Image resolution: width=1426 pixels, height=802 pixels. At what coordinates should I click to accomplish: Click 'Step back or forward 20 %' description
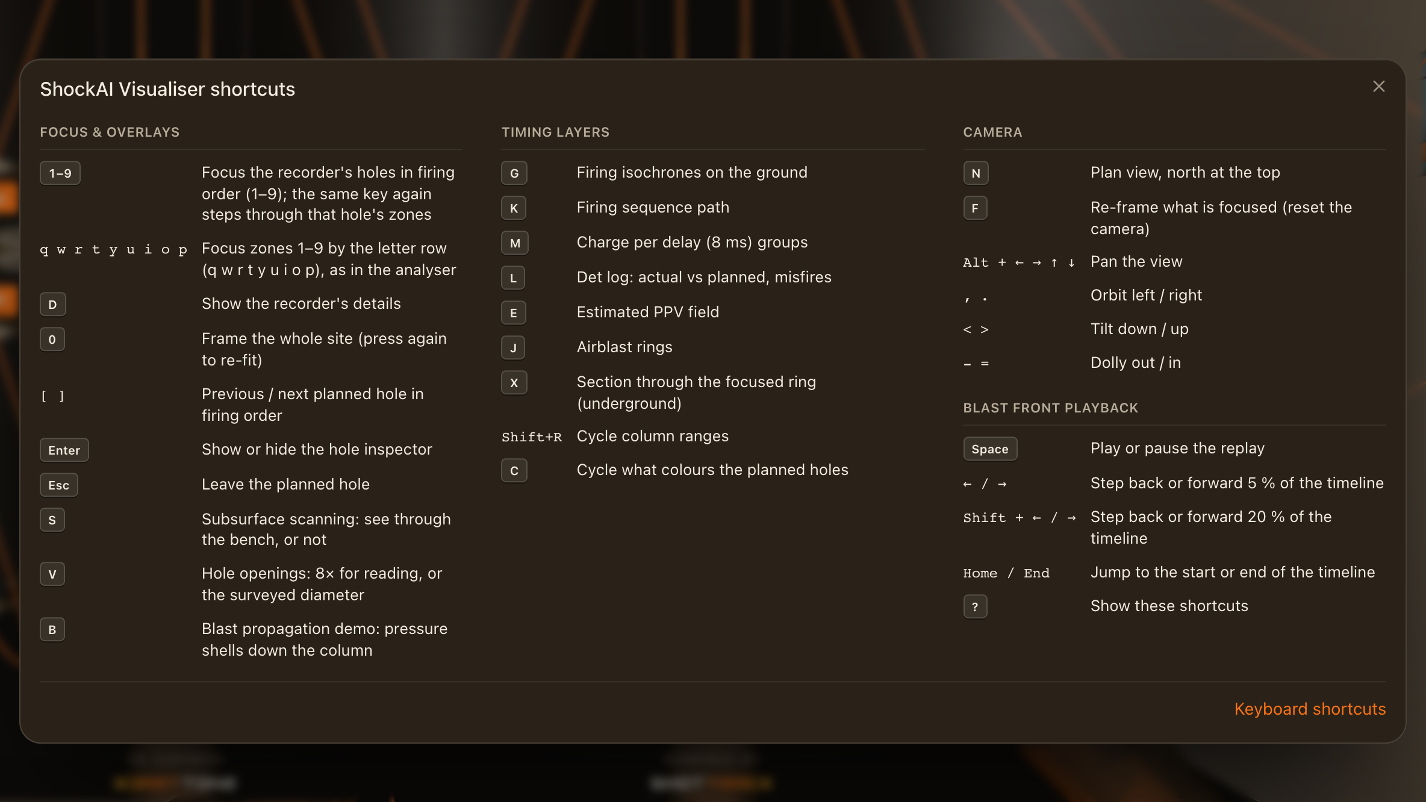click(x=1211, y=527)
